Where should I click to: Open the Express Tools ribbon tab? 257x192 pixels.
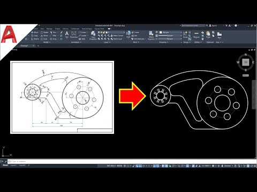click(100, 29)
